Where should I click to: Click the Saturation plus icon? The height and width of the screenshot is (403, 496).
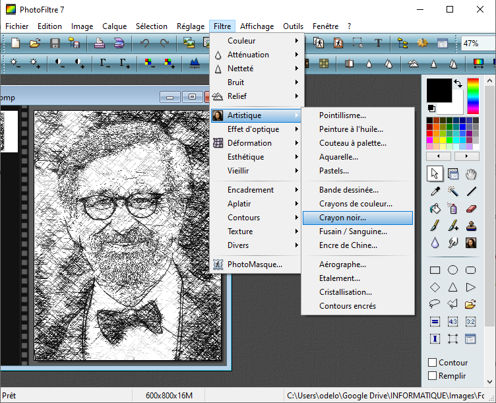[170, 63]
